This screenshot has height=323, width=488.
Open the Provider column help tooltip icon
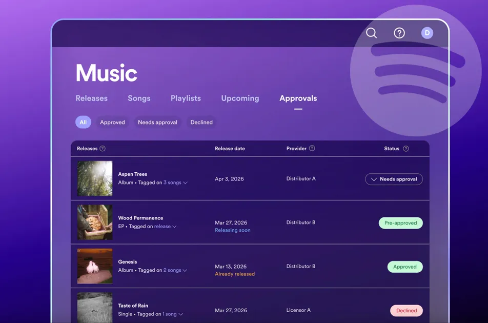[312, 149]
